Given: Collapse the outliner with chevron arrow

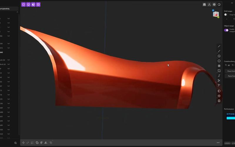Looking at the screenshot, I should point(17,12).
